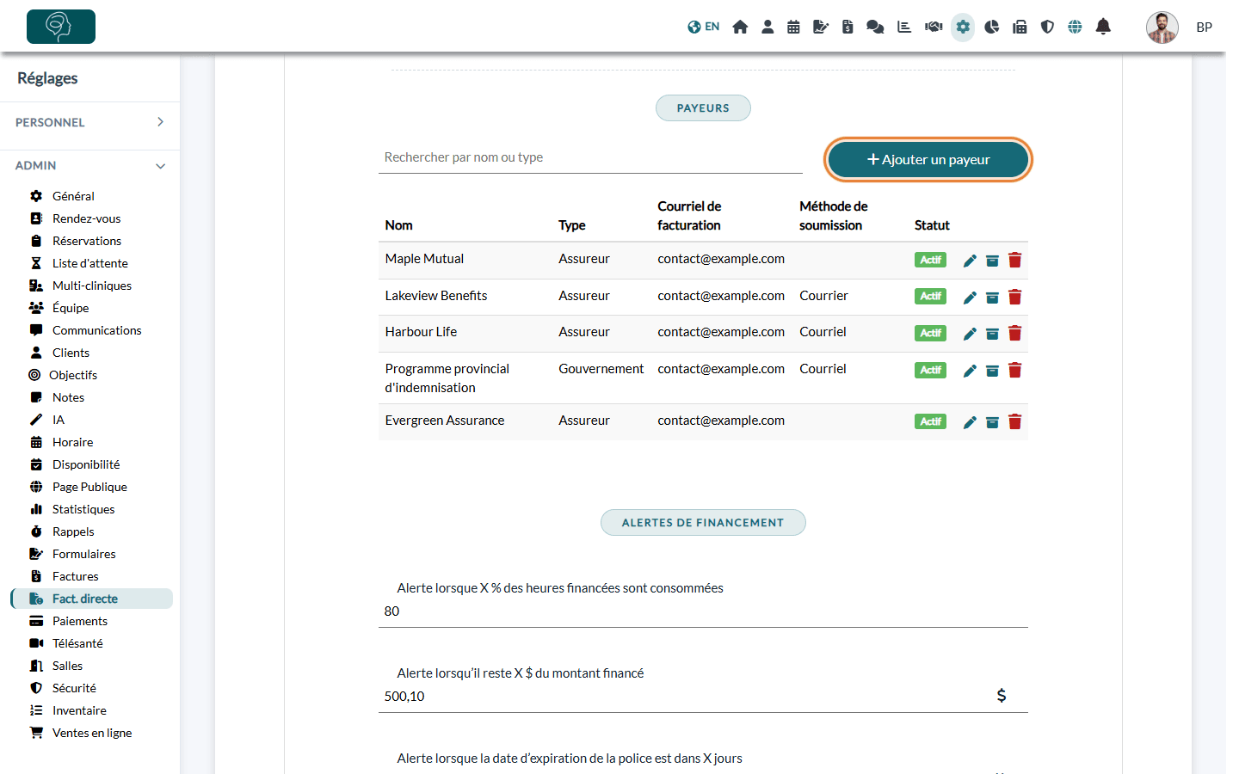Open the top bar settings gear
Image resolution: width=1239 pixels, height=774 pixels.
(x=963, y=27)
